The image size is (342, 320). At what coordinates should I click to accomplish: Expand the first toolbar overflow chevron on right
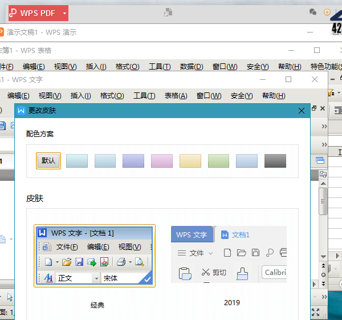[324, 126]
